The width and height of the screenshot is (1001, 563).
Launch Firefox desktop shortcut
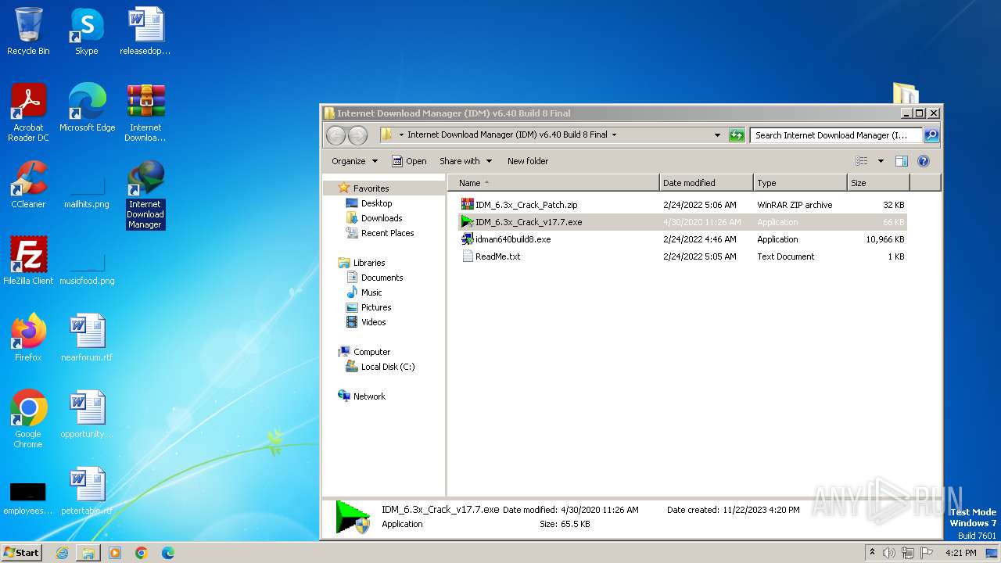point(28,338)
